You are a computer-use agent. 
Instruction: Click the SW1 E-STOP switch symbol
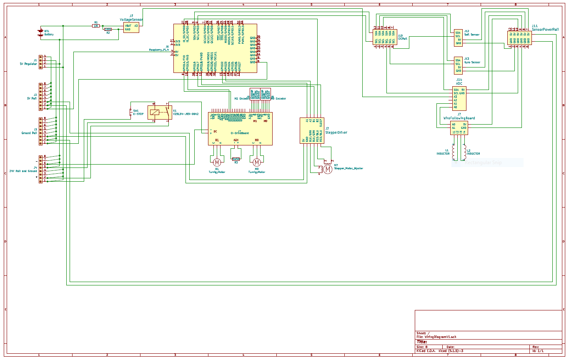130,112
